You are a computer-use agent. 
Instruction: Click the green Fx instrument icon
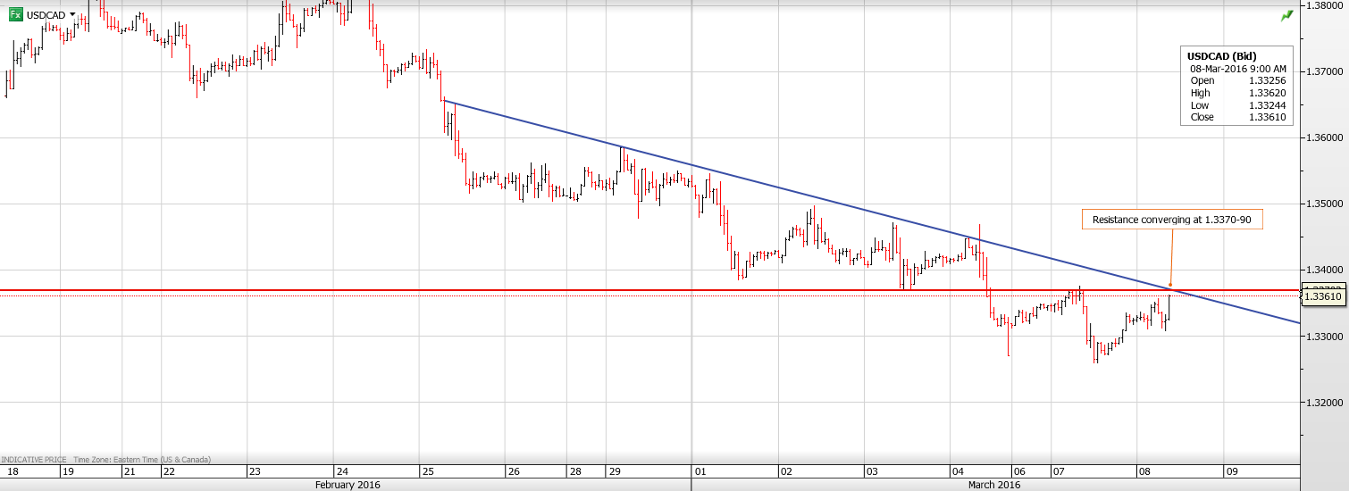click(16, 15)
